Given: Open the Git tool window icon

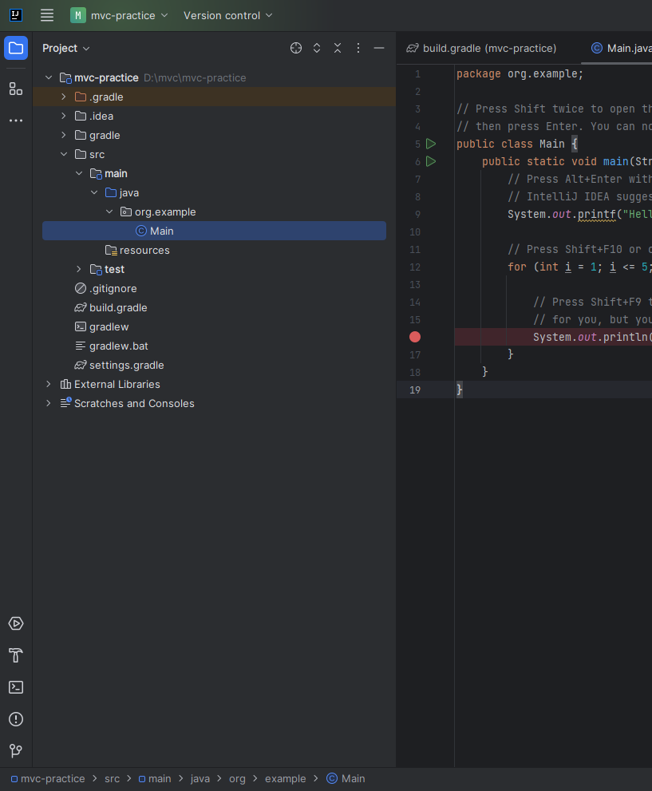Looking at the screenshot, I should pyautogui.click(x=16, y=750).
